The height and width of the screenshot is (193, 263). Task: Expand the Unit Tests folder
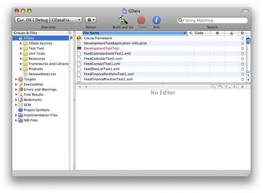pos(21,54)
